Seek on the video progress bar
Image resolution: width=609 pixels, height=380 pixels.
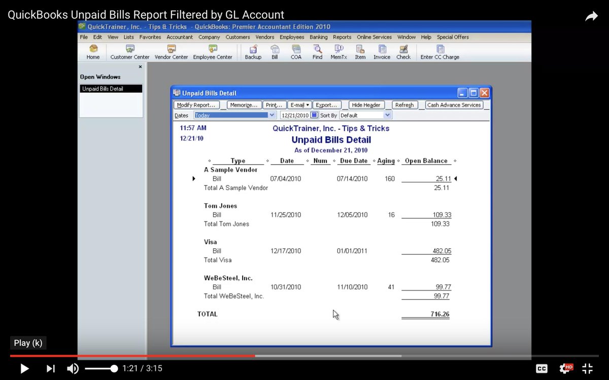(304, 356)
